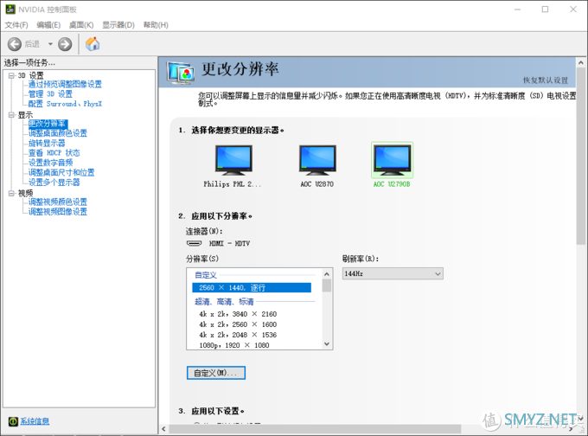Click resolution list scroll up arrow
588x436 pixels.
click(x=327, y=274)
